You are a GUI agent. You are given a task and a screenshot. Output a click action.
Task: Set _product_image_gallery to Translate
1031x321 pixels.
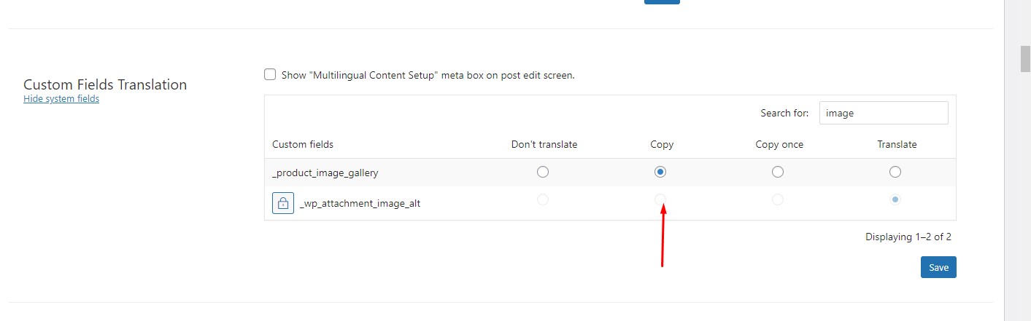895,173
